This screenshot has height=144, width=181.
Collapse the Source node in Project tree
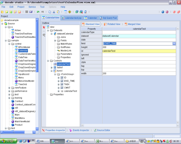[x=2, y=23]
